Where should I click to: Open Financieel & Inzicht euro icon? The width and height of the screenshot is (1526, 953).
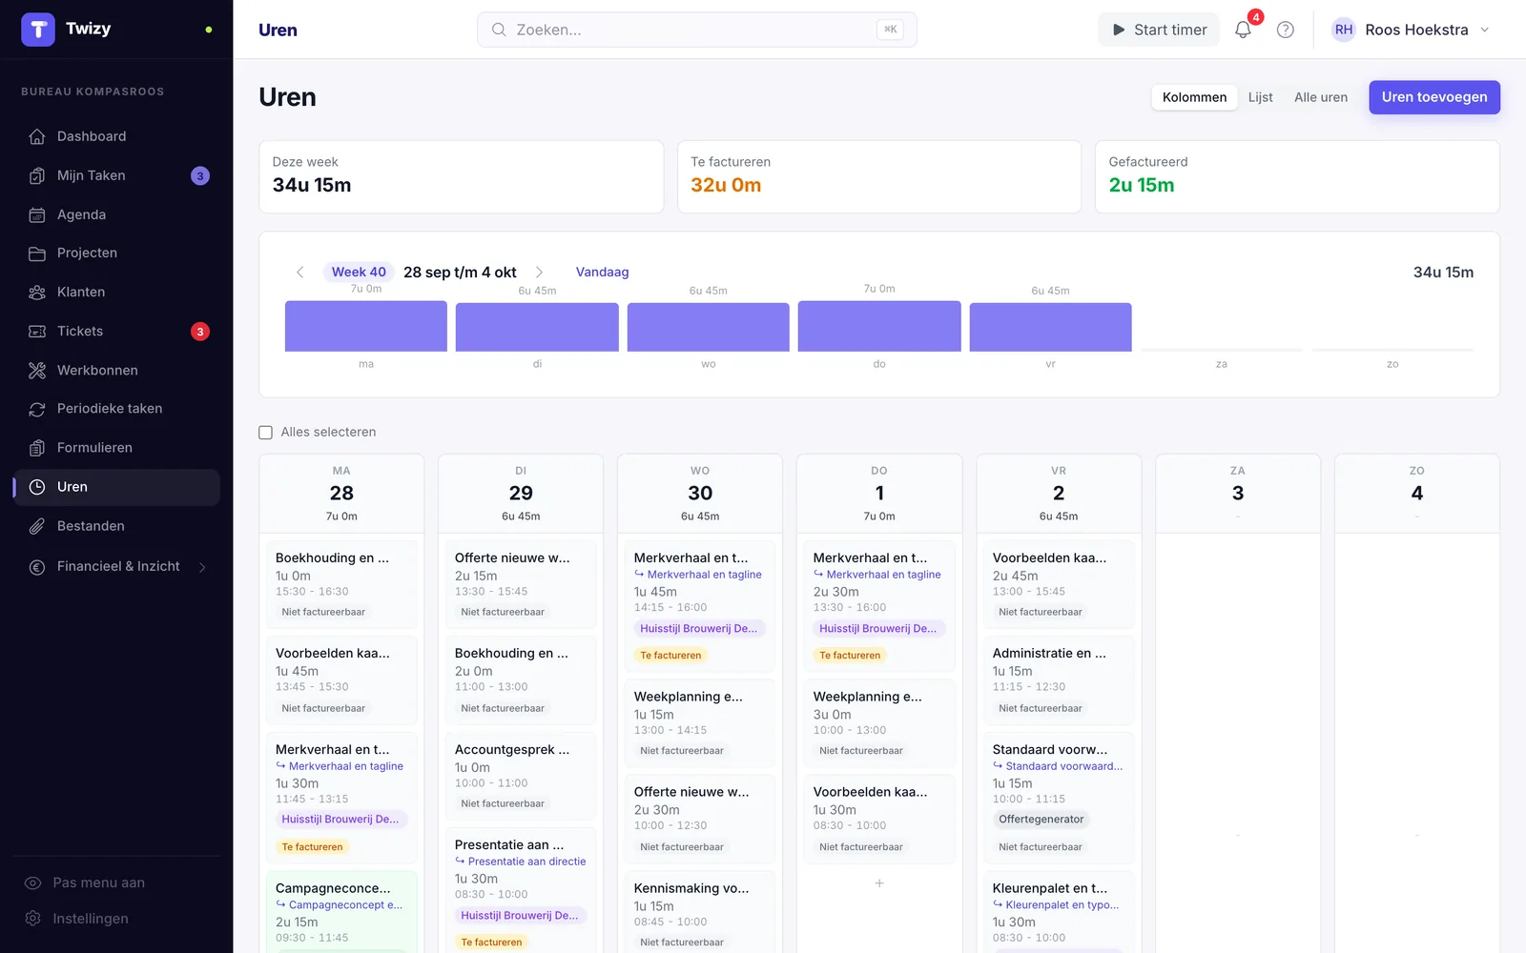pyautogui.click(x=37, y=566)
